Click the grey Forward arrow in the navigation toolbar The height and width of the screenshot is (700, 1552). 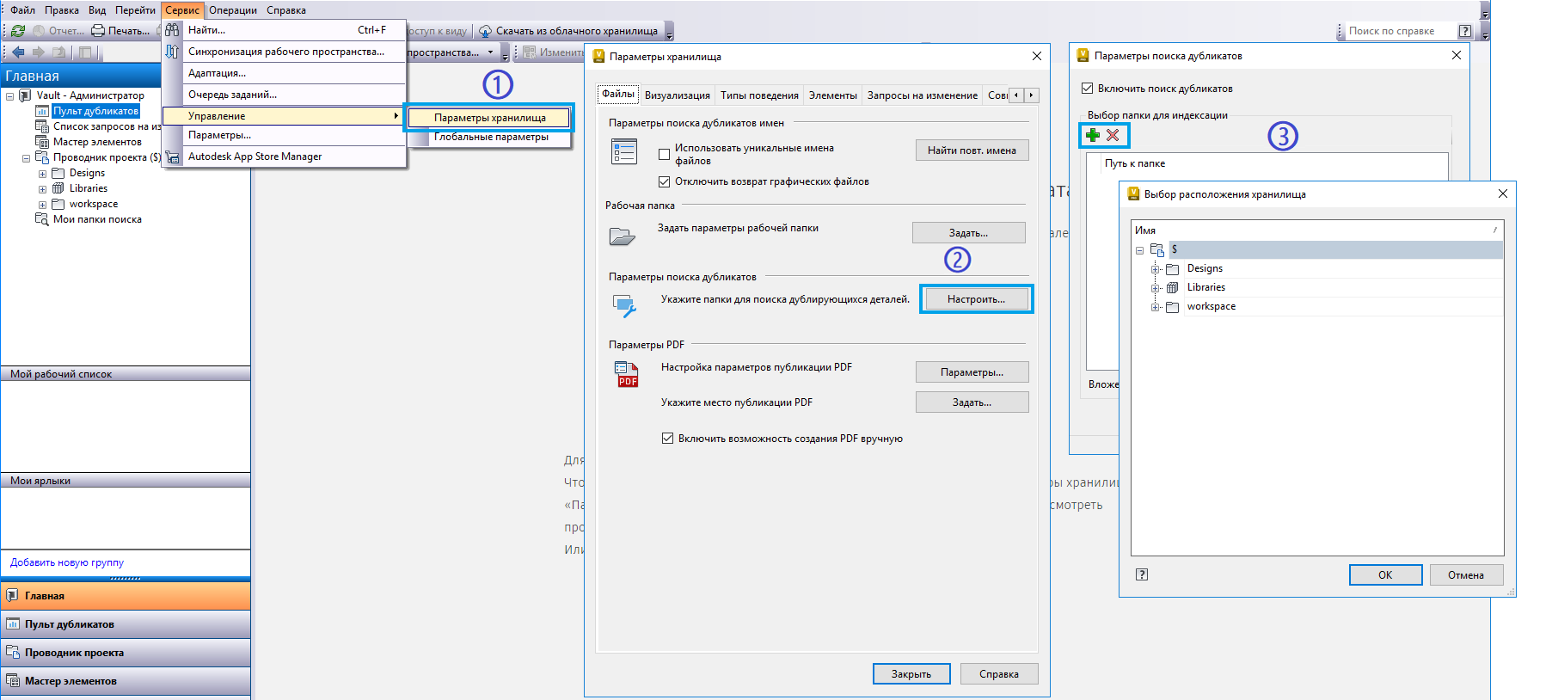[38, 52]
